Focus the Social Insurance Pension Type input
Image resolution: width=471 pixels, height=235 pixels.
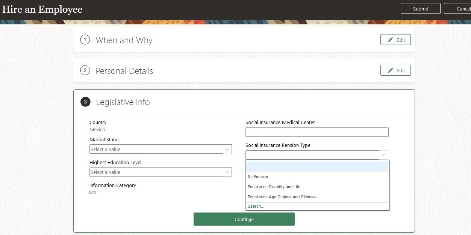tap(312, 155)
